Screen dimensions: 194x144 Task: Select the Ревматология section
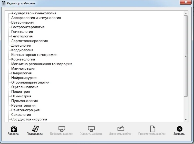click(x=23, y=106)
